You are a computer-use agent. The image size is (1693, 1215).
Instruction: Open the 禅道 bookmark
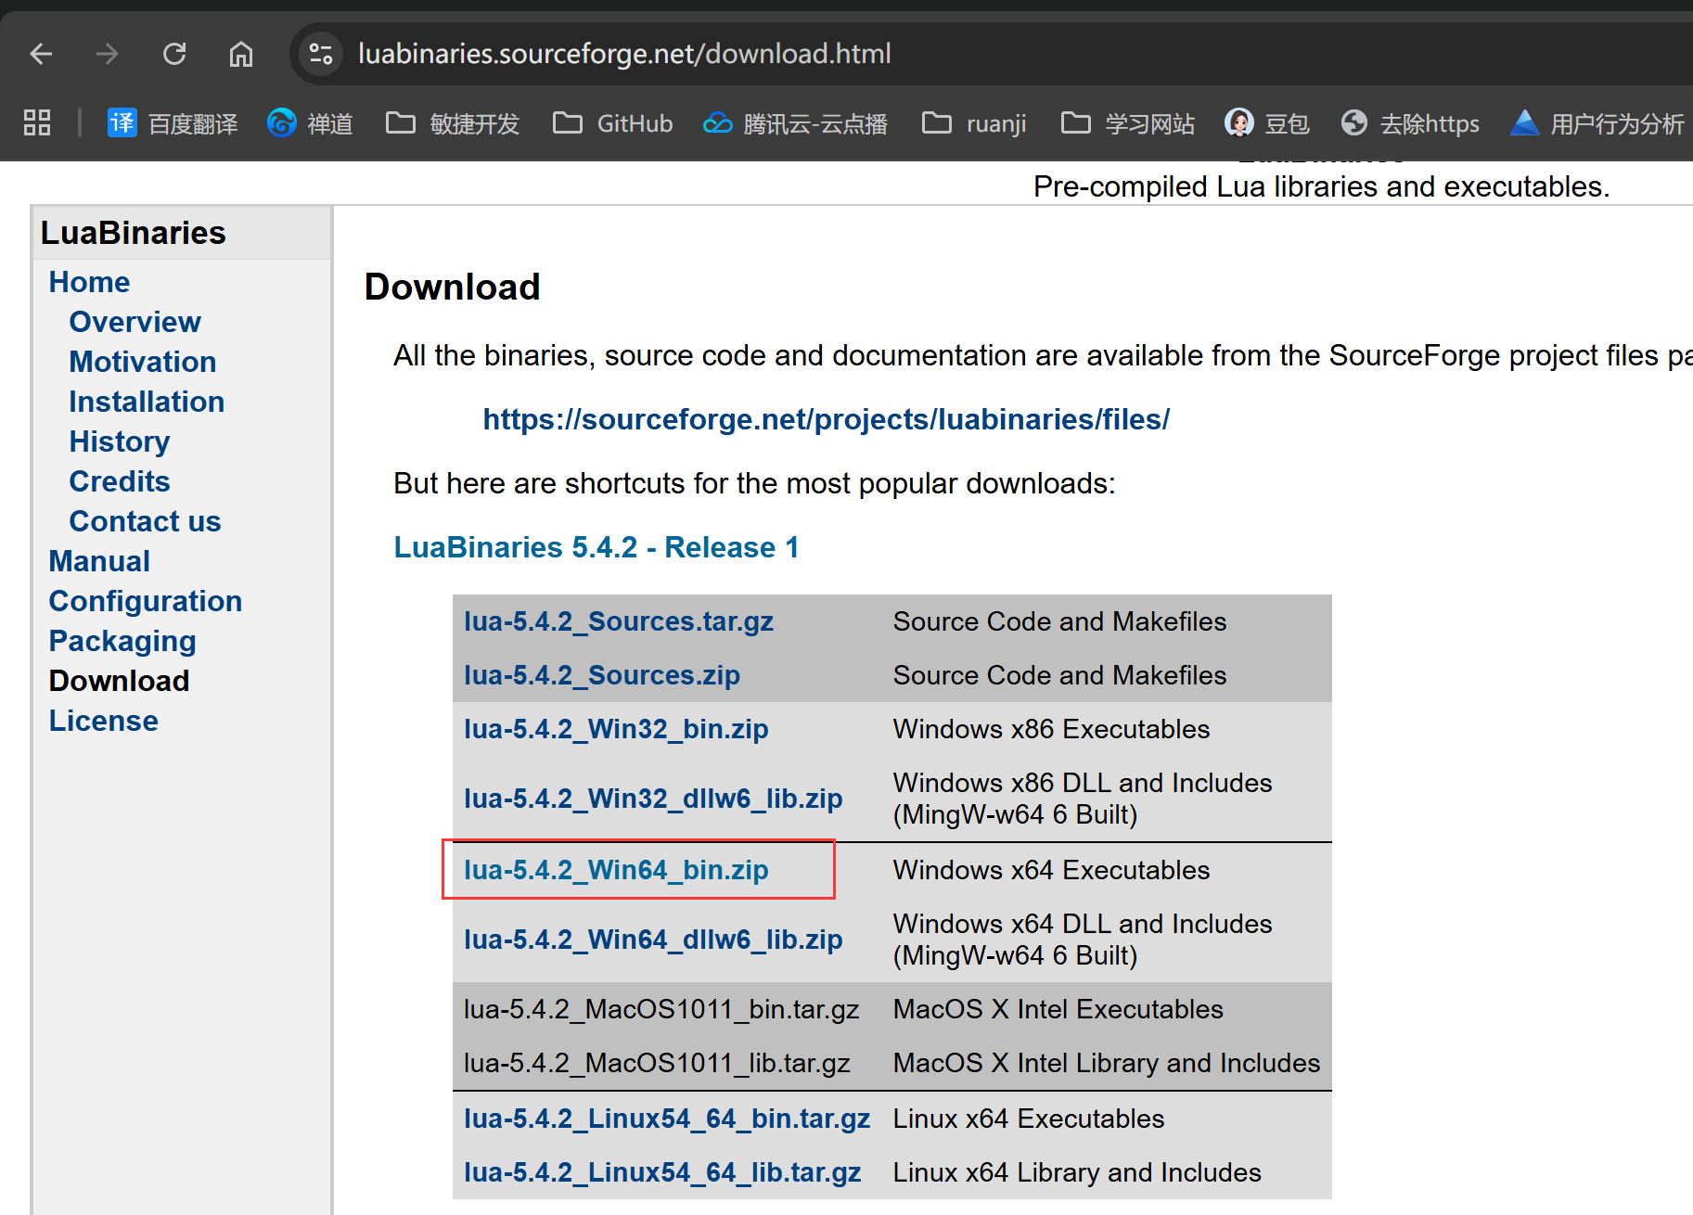point(310,122)
